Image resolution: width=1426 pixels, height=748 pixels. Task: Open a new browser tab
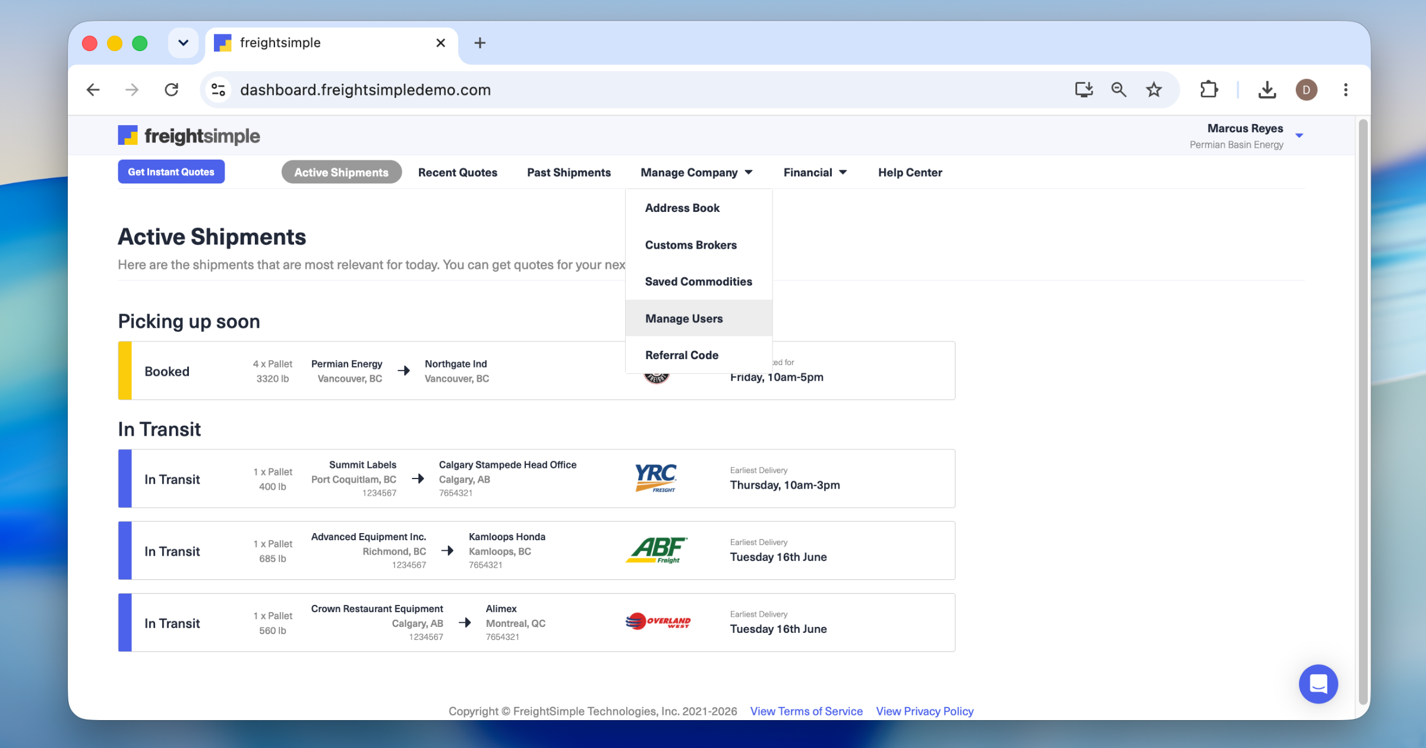[480, 43]
